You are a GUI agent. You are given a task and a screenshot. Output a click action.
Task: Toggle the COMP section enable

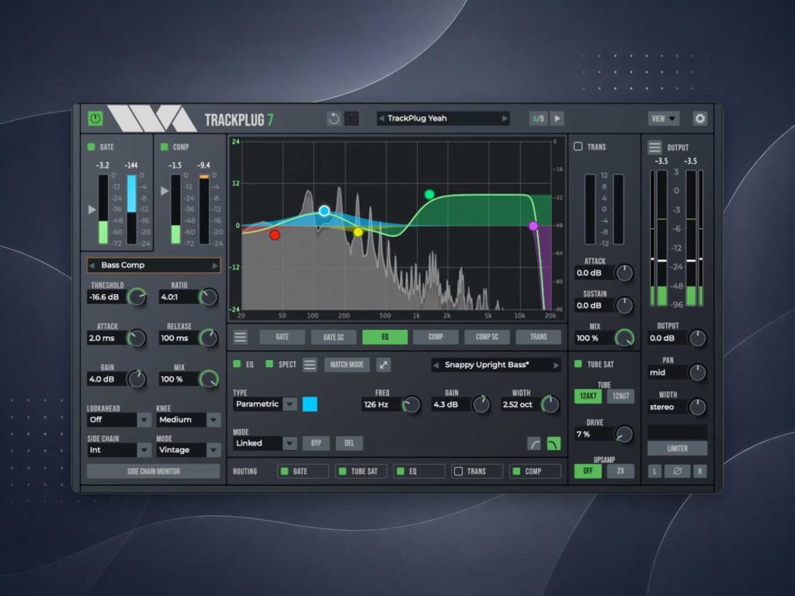pyautogui.click(x=165, y=147)
